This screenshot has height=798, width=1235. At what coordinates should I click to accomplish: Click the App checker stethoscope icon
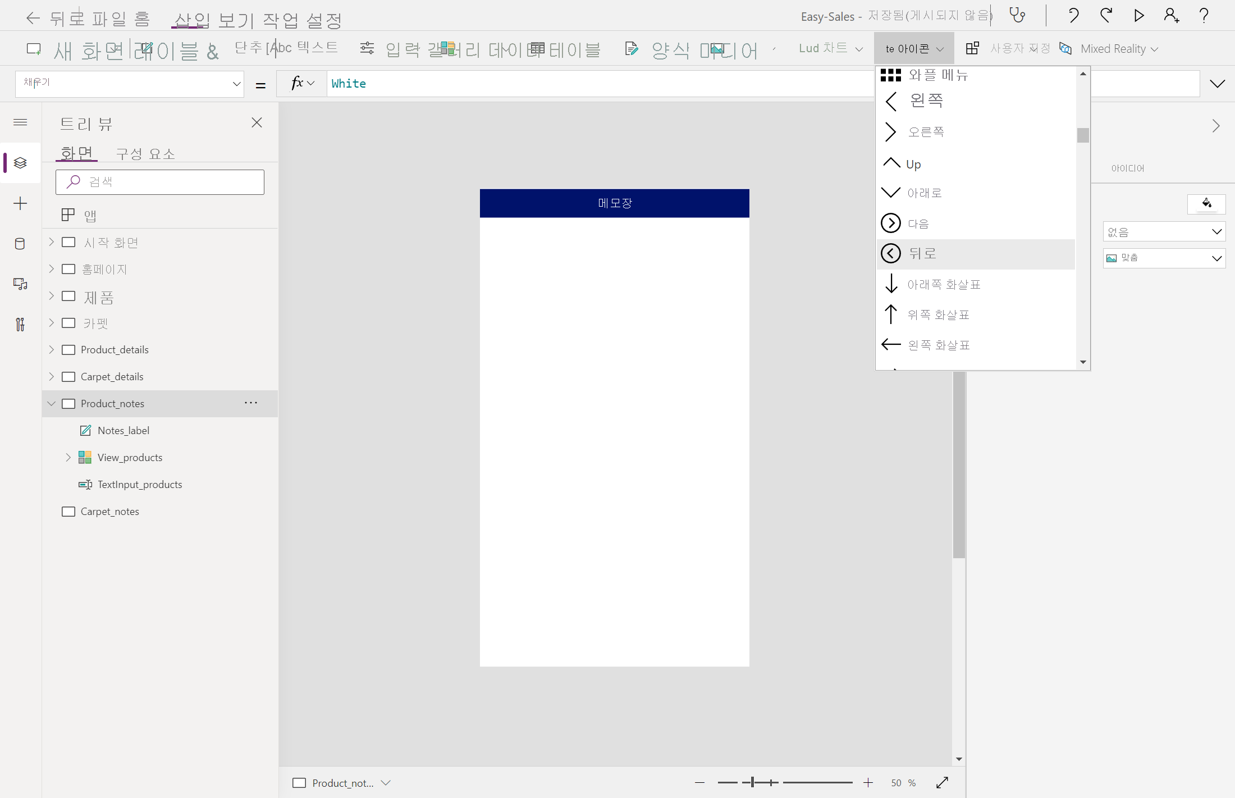[x=1017, y=15]
